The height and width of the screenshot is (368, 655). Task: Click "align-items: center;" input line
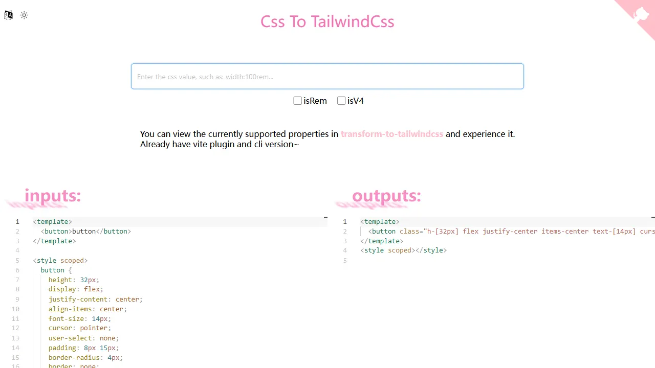tap(88, 309)
